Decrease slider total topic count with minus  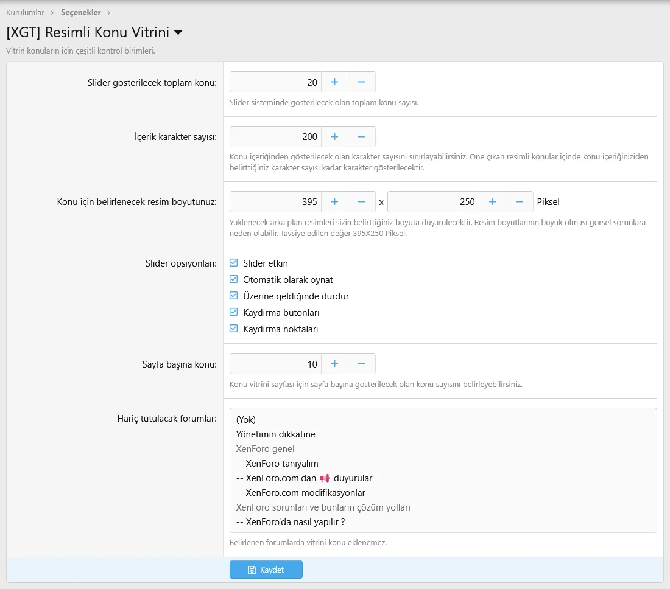[x=361, y=82]
